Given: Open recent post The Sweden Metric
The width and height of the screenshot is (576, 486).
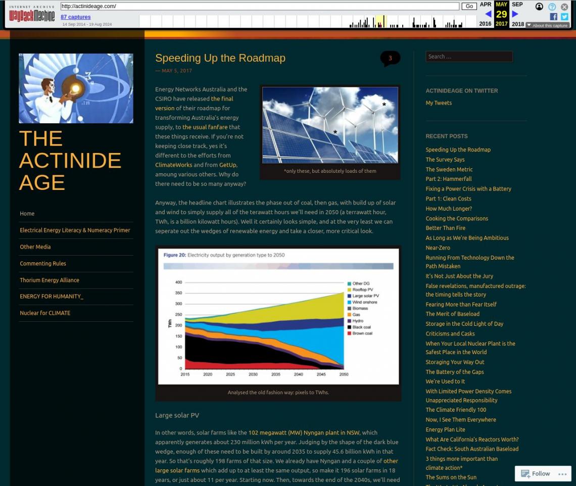Looking at the screenshot, I should (449, 169).
